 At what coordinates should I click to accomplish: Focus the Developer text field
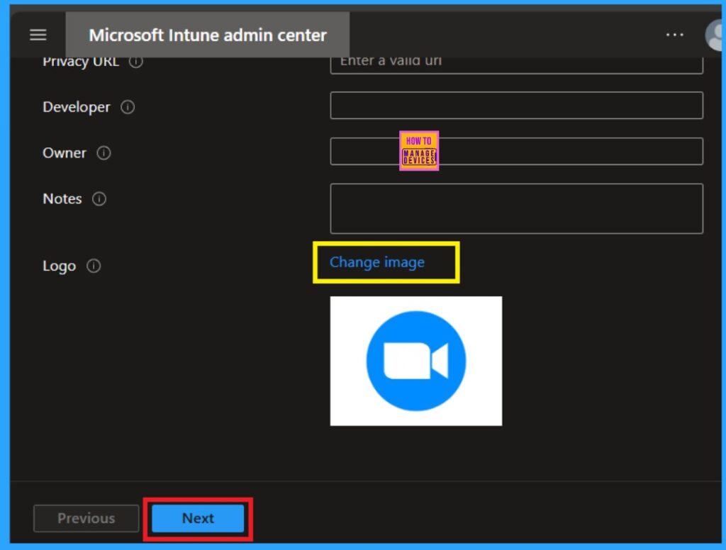516,106
